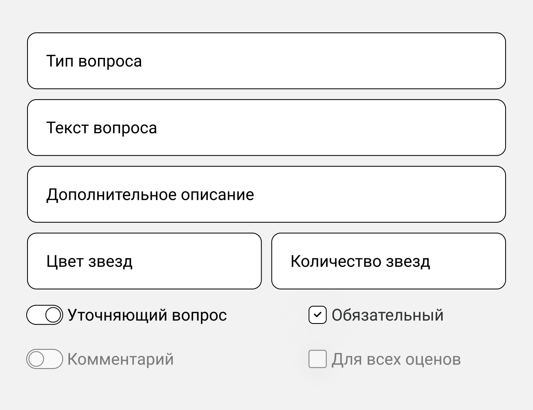Click the "Текст вопроса" placeholder text
Viewport: 533px width, 410px height.
(x=101, y=128)
